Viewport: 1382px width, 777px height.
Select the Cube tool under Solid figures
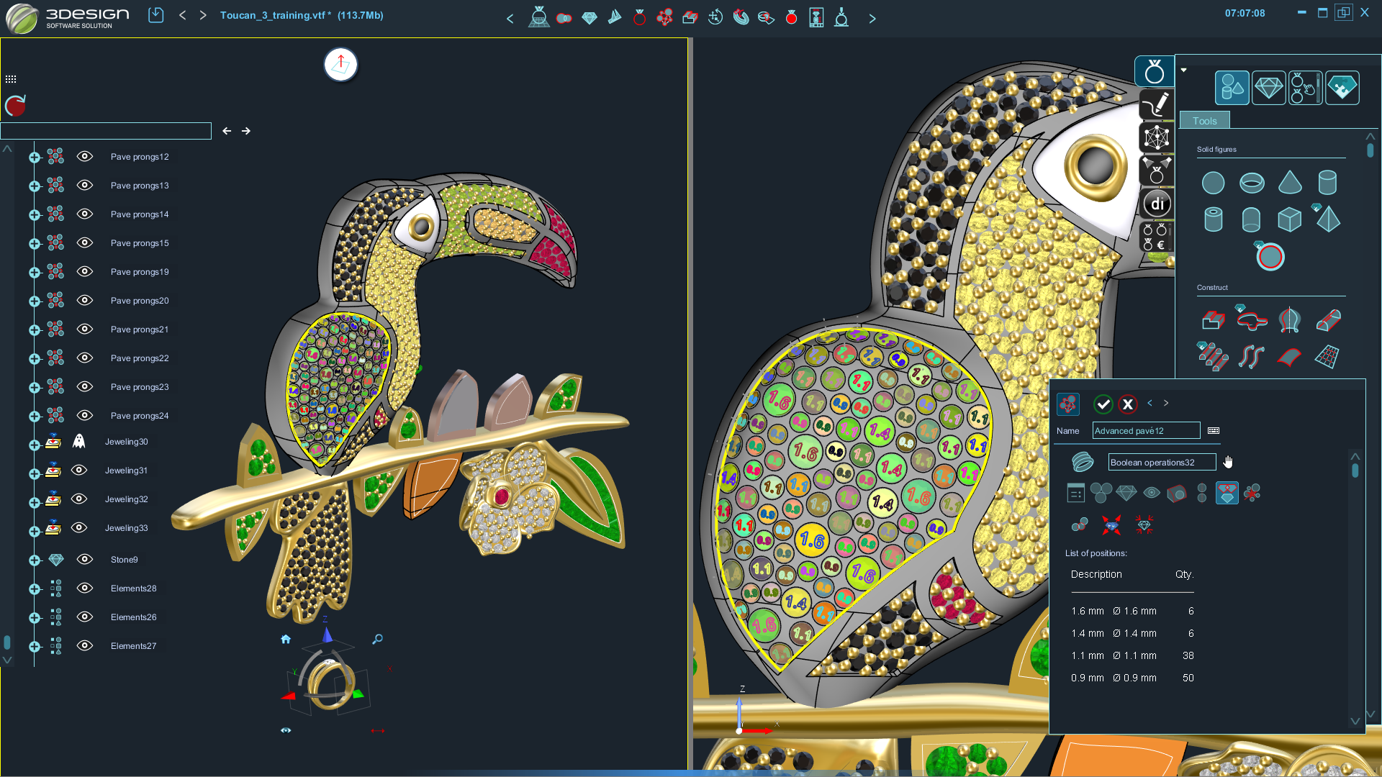[x=1290, y=220]
